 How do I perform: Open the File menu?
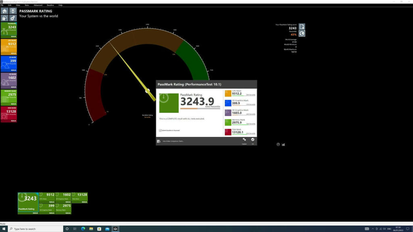pyautogui.click(x=2, y=5)
